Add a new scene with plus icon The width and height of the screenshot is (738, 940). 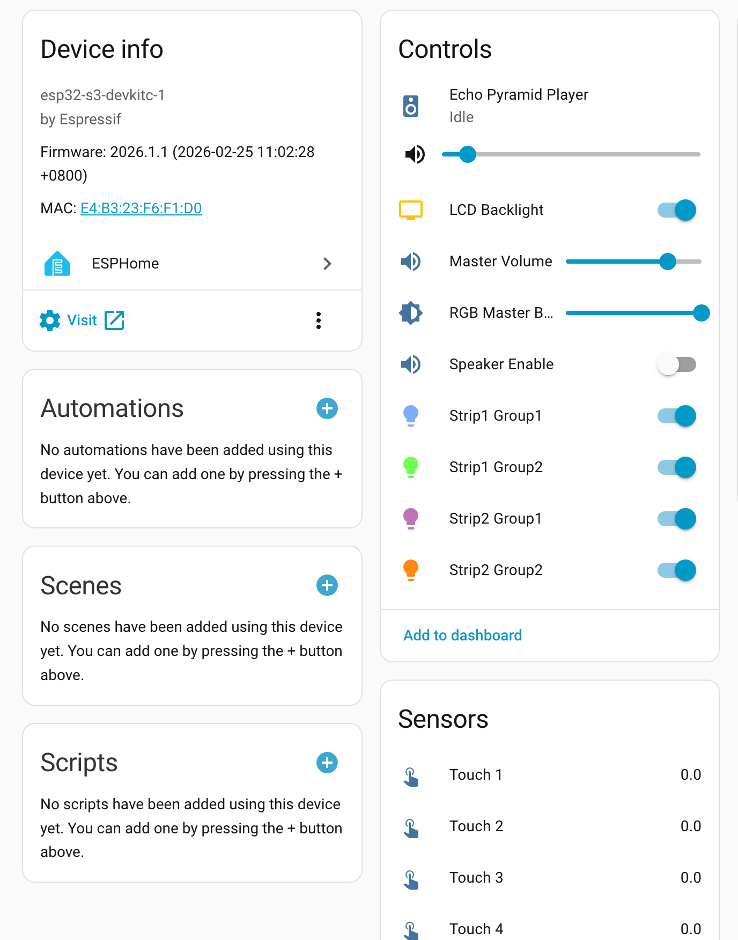point(327,585)
